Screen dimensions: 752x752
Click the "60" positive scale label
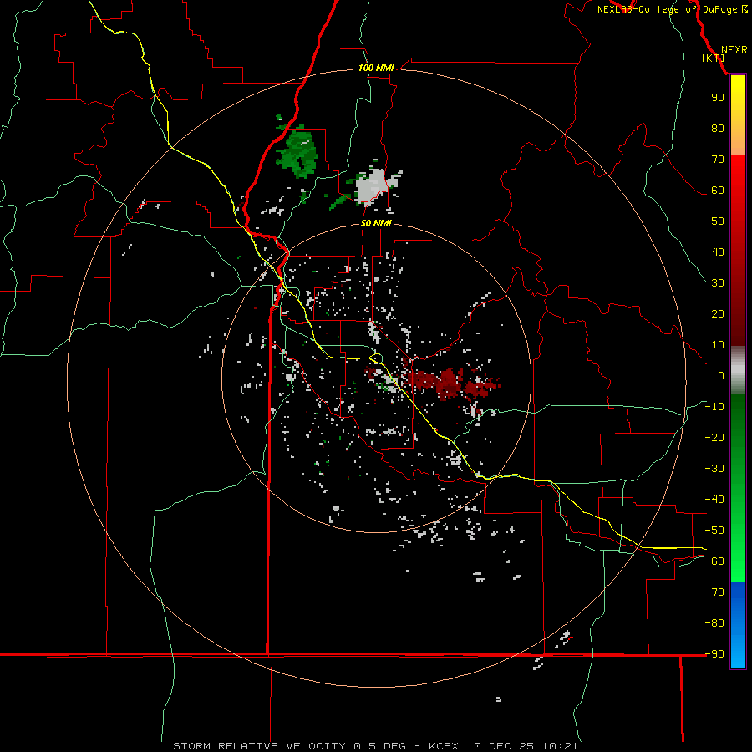coord(718,190)
